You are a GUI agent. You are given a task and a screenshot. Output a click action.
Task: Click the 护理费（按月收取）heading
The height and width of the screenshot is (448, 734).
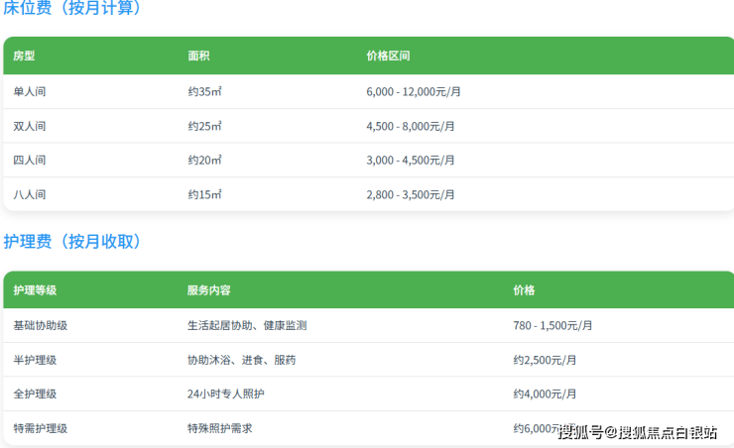click(x=72, y=242)
